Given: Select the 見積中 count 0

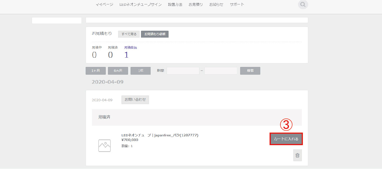Looking at the screenshot, I should pos(94,55).
